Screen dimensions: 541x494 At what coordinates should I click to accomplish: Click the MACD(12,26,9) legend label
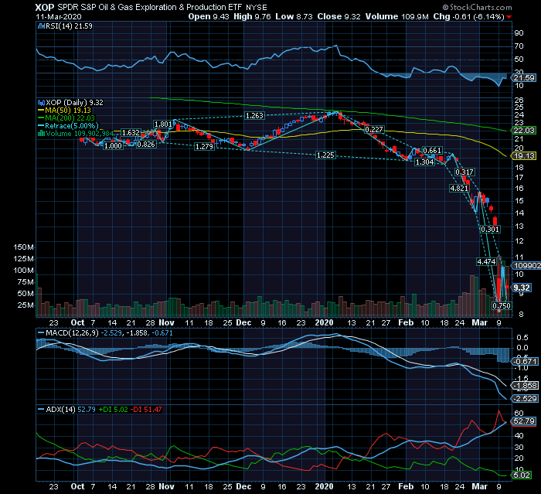[68, 333]
